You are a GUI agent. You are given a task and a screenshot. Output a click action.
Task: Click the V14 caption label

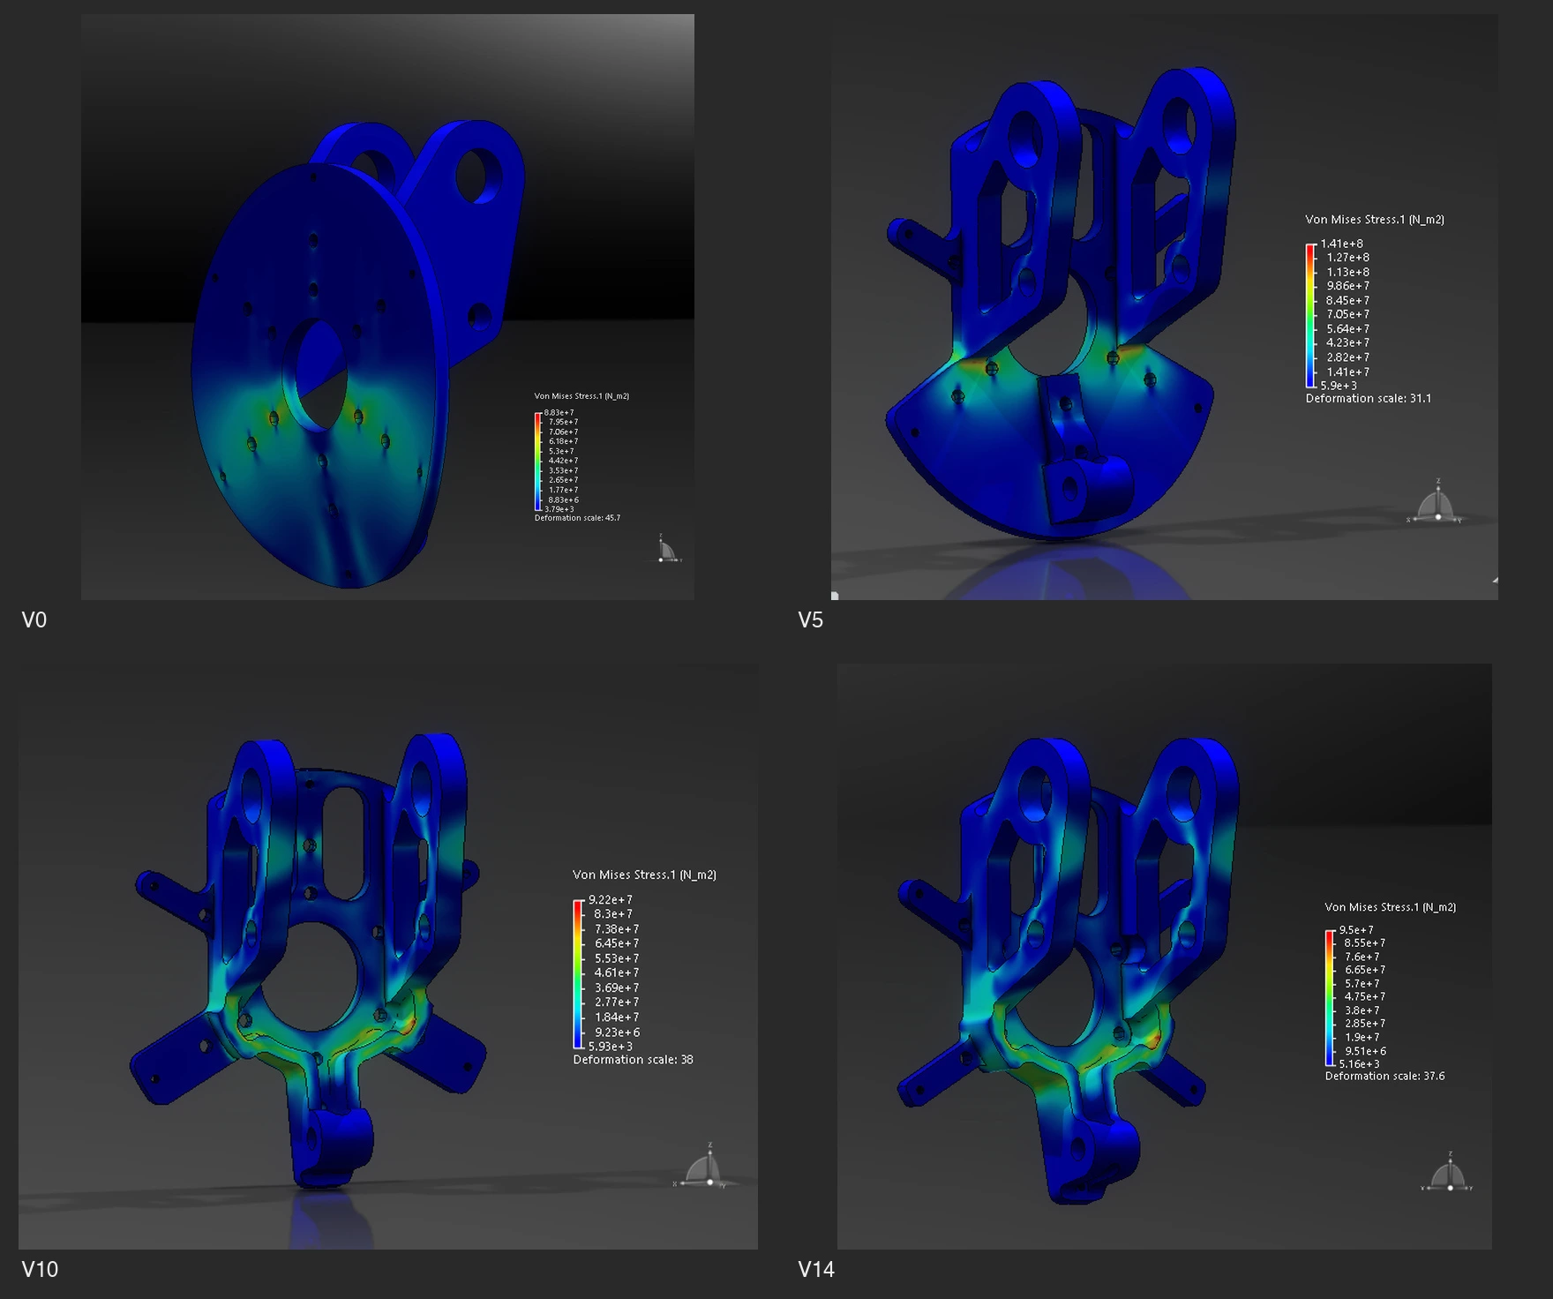tap(816, 1270)
